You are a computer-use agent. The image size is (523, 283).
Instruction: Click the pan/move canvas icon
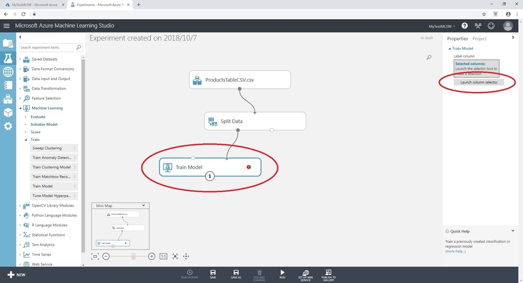186,256
